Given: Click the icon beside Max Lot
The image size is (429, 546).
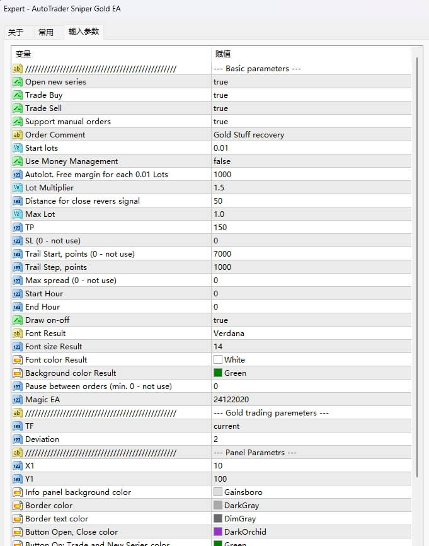Looking at the screenshot, I should (x=18, y=214).
